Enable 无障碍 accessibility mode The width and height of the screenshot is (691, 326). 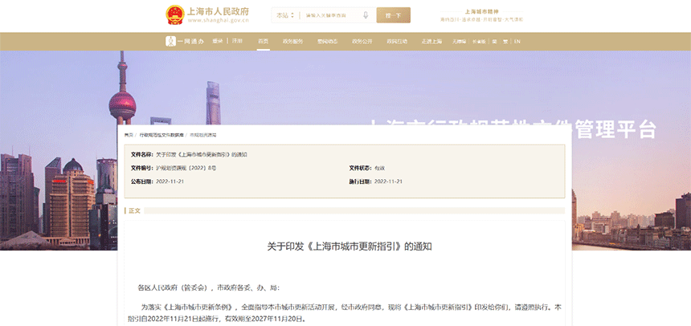(460, 41)
